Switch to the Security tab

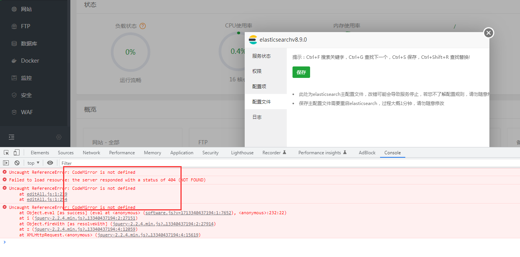(x=210, y=153)
